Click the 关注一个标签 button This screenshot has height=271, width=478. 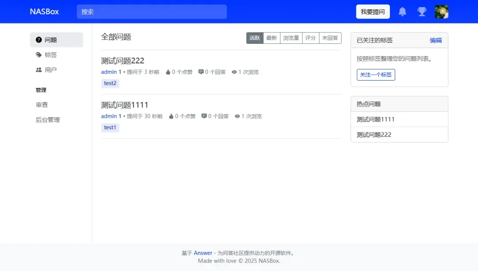pyautogui.click(x=376, y=75)
